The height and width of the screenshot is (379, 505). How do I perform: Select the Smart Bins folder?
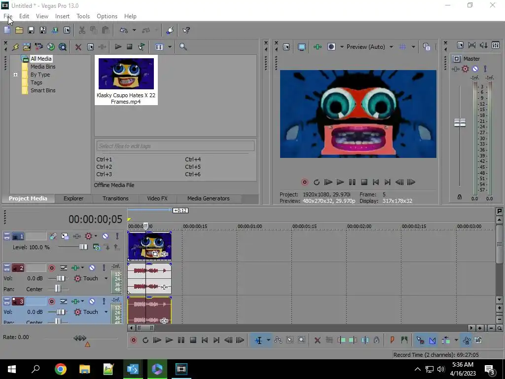tap(43, 91)
